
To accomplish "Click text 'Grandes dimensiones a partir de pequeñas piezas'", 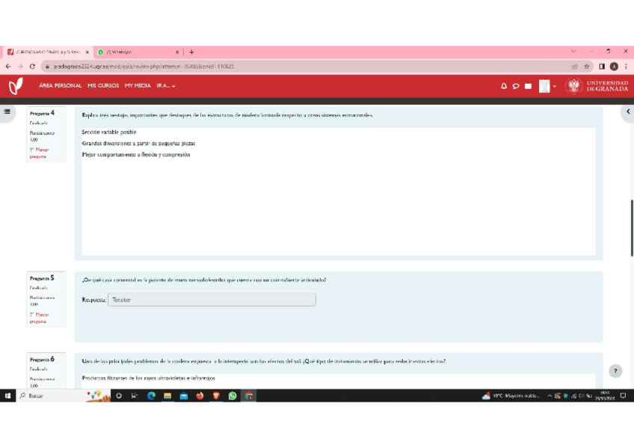I will [139, 144].
